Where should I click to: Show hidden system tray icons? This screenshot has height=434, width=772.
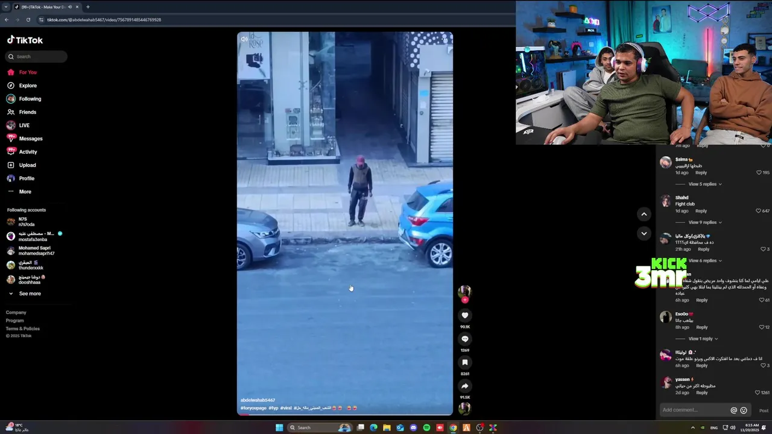(692, 427)
